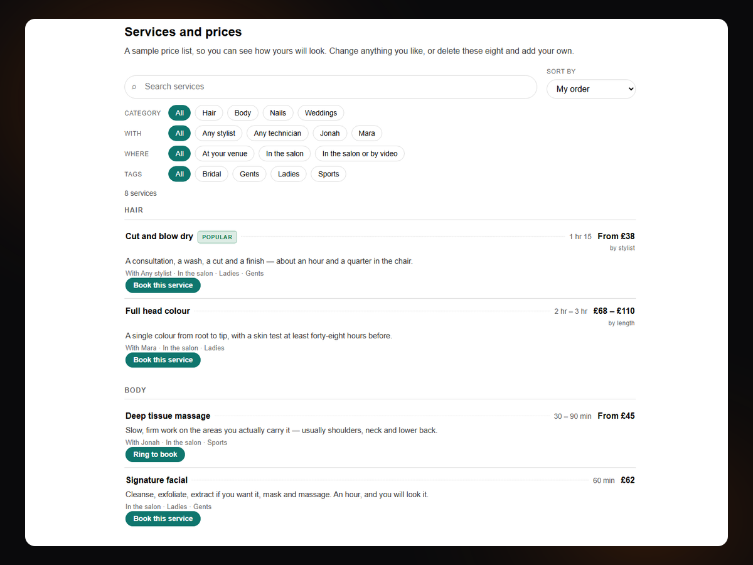Click Ring to book for massage
Screen dimensions: 753x565
click(x=155, y=455)
